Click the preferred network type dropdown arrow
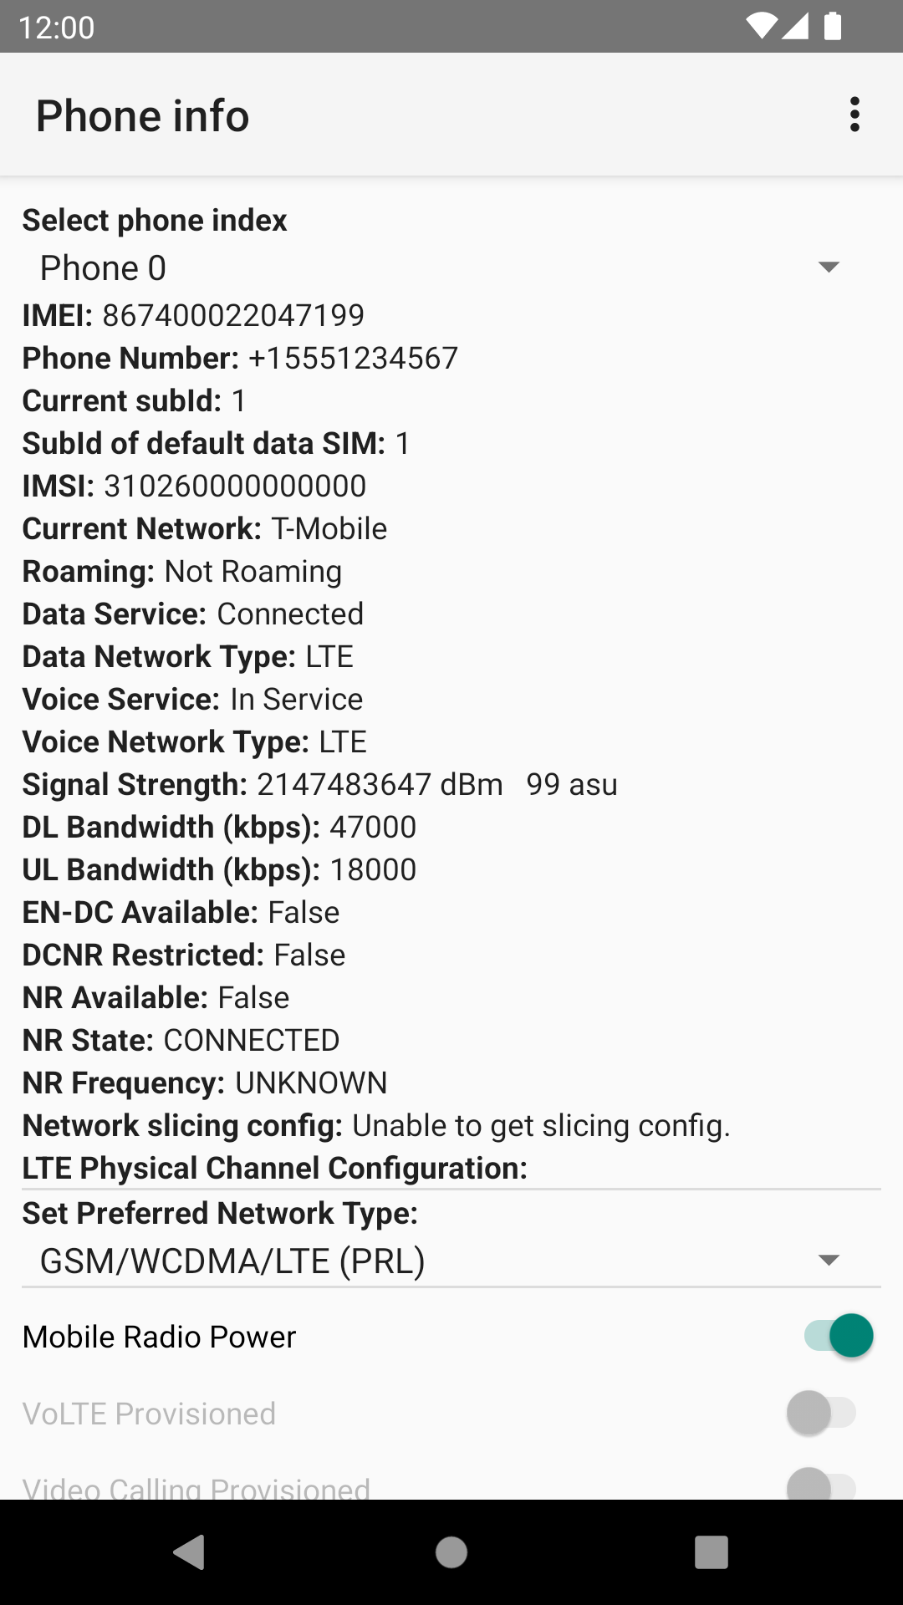 [828, 1261]
